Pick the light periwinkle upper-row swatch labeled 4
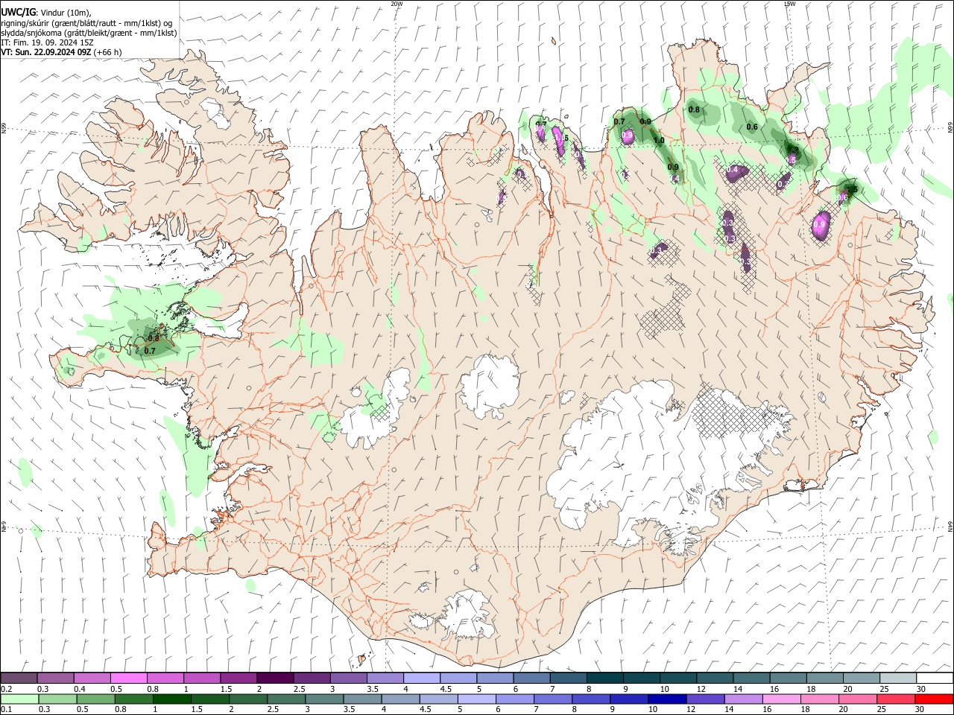 (x=422, y=679)
